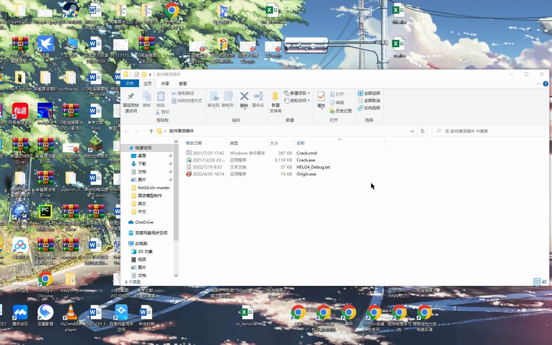Switch to the 查看 ribbon tab
The height and width of the screenshot is (345, 552).
(x=183, y=84)
